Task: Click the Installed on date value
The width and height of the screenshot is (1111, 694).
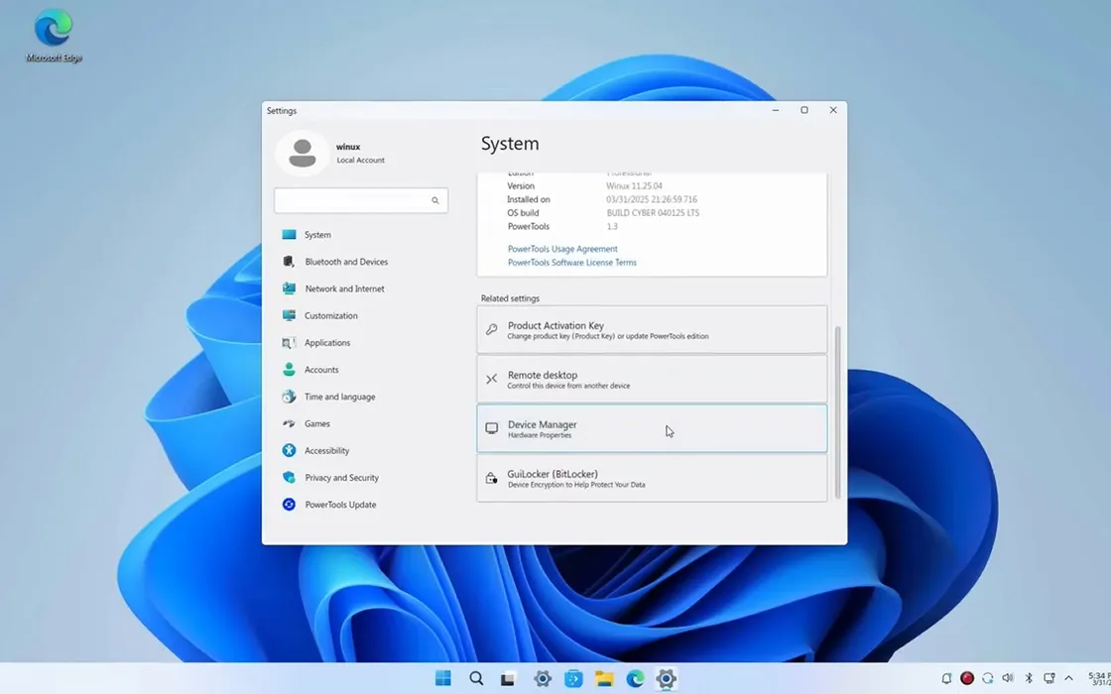Action: 651,199
